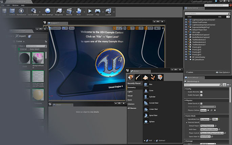Open View Options in Scene Outliner
This screenshot has height=145, width=232.
point(223,72)
